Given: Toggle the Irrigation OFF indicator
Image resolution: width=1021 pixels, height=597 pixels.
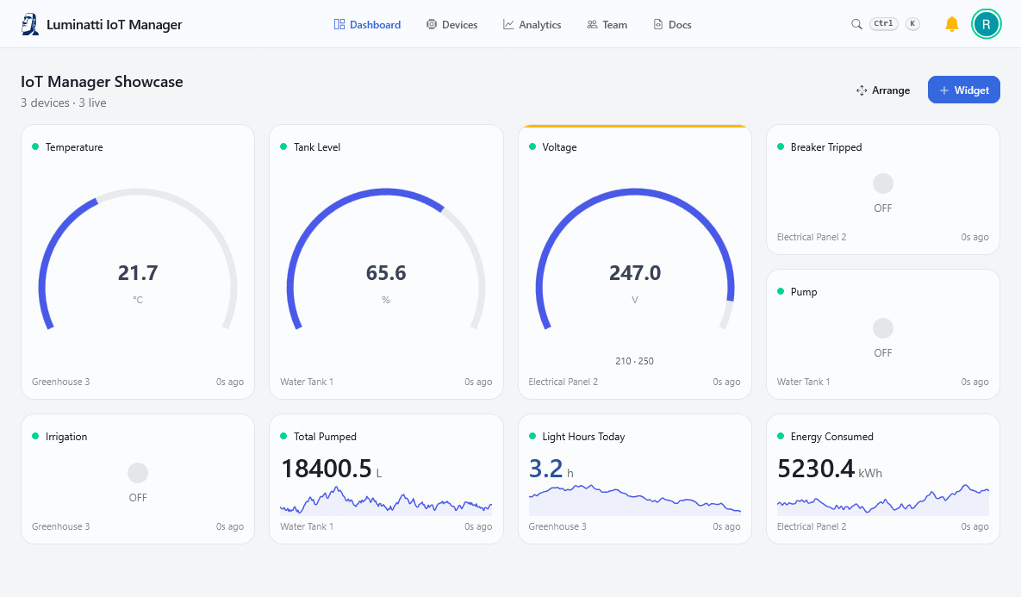Looking at the screenshot, I should [137, 473].
